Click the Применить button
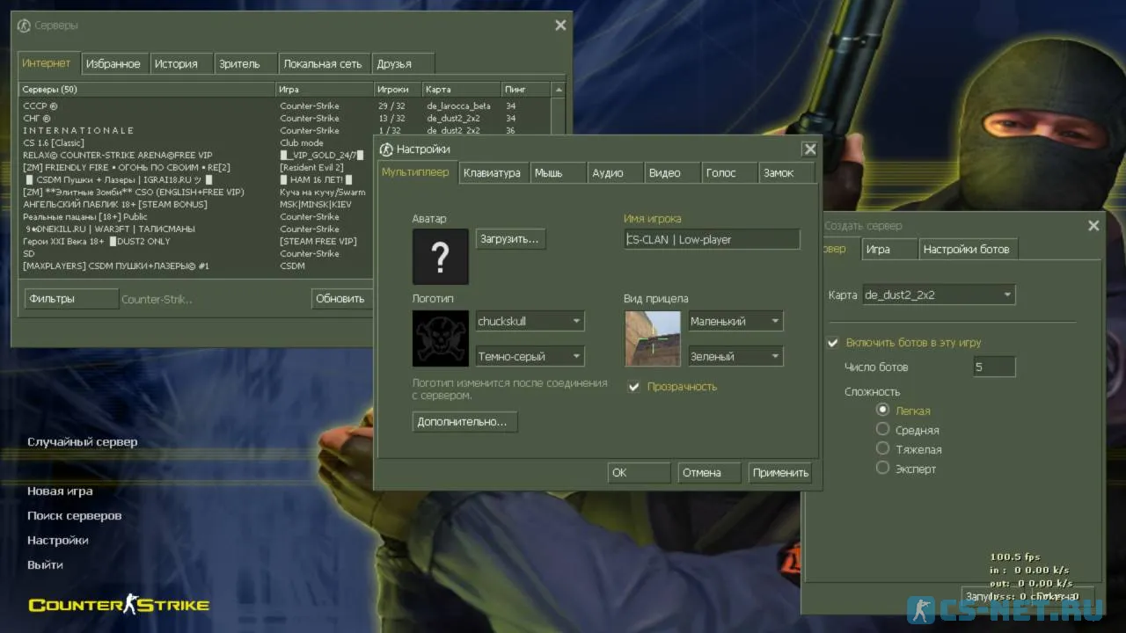Image resolution: width=1126 pixels, height=633 pixels. [779, 473]
